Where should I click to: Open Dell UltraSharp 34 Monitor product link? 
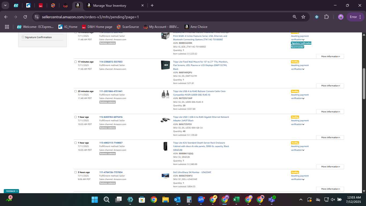tap(192, 172)
